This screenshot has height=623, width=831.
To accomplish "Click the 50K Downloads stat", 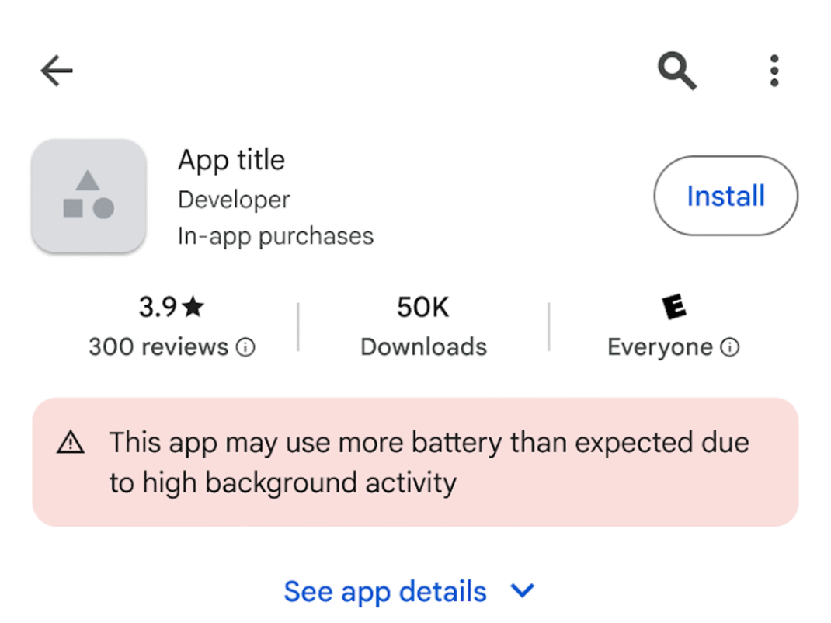I will click(x=422, y=326).
